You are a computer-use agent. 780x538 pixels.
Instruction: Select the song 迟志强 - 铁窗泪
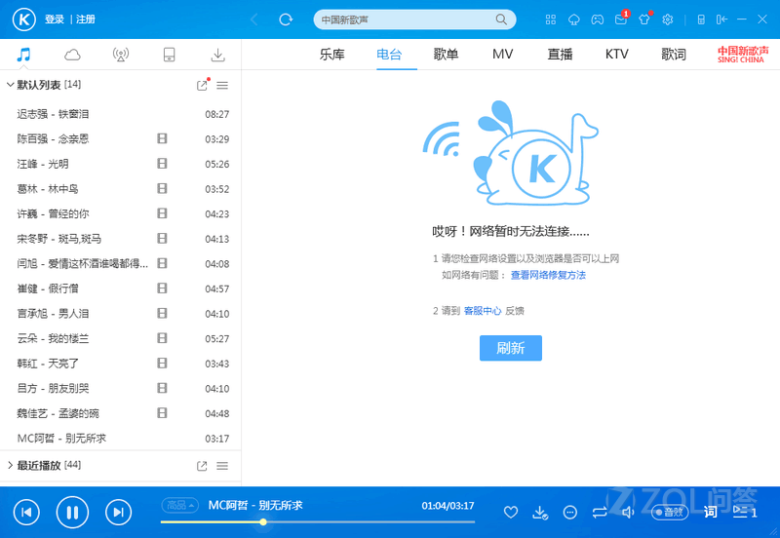(x=120, y=114)
